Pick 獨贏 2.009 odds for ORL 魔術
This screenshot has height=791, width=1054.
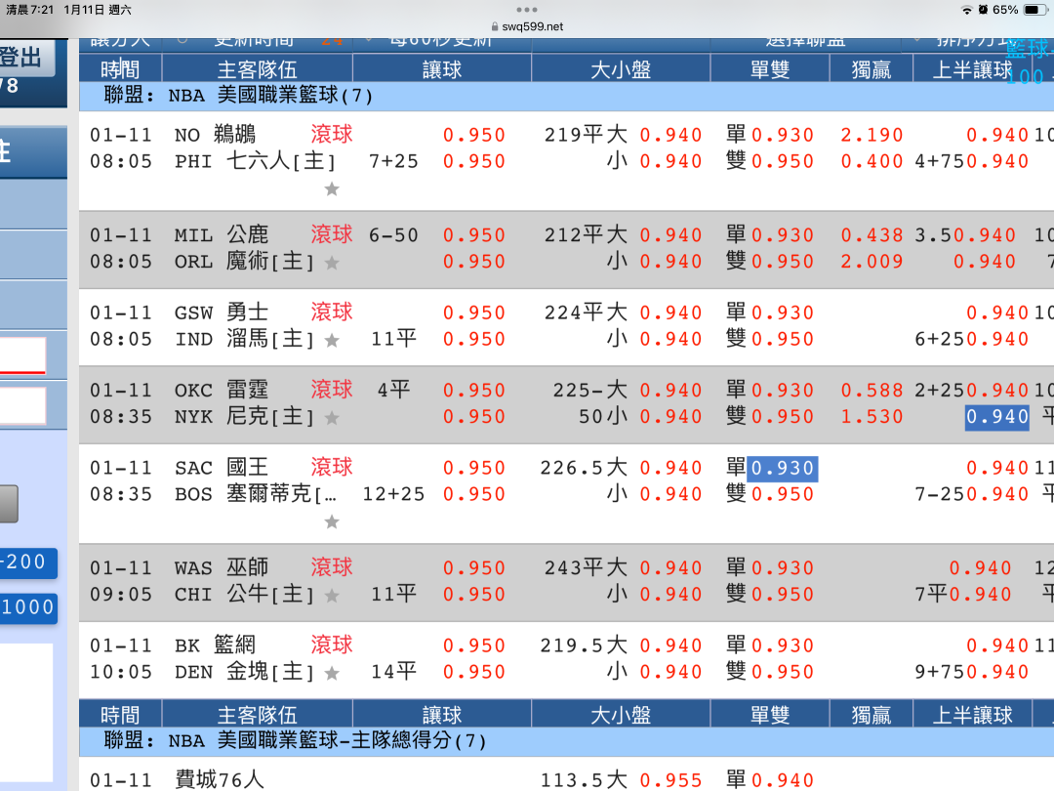[x=872, y=262]
